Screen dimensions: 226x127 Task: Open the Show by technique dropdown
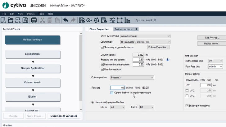[145, 36]
